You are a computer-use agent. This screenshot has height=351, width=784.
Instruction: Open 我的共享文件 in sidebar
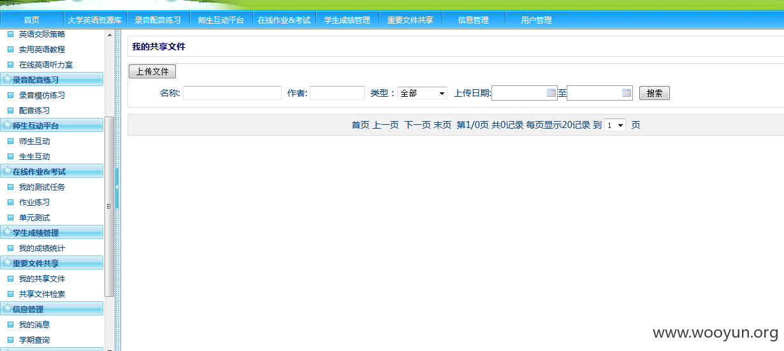(42, 278)
